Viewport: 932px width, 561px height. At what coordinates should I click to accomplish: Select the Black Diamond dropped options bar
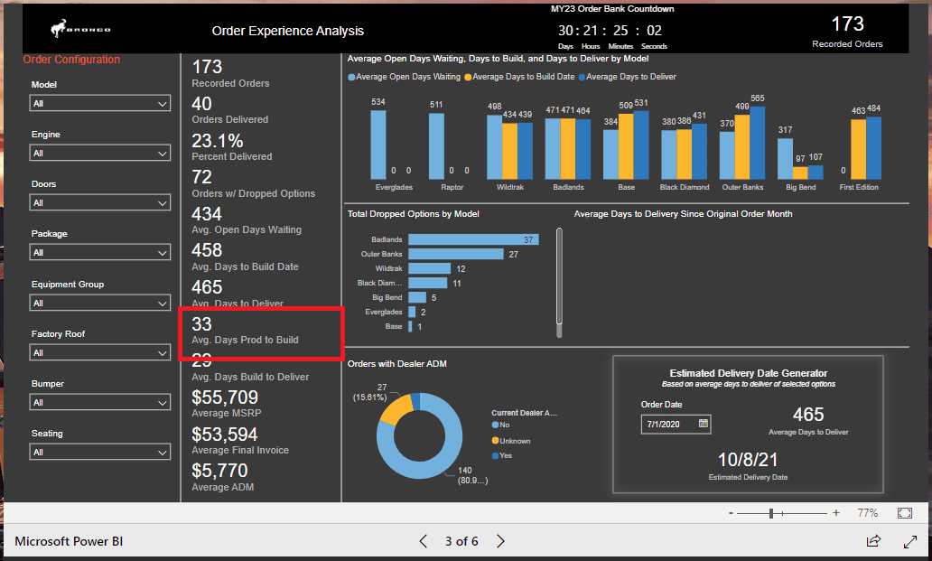(427, 283)
